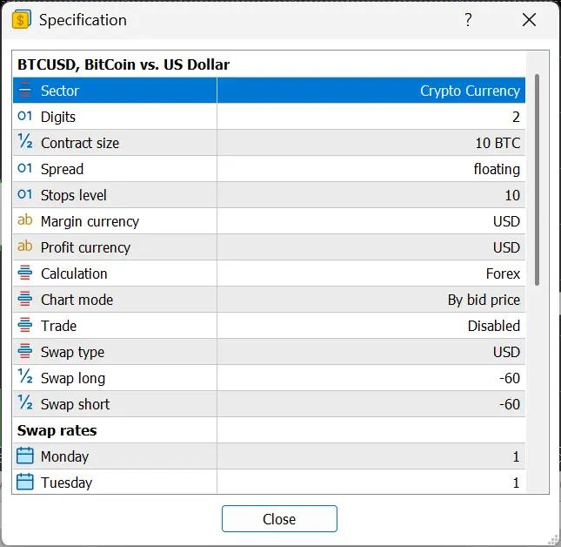Close the Specification dialog with X
The width and height of the screenshot is (561, 547).
[x=529, y=20]
